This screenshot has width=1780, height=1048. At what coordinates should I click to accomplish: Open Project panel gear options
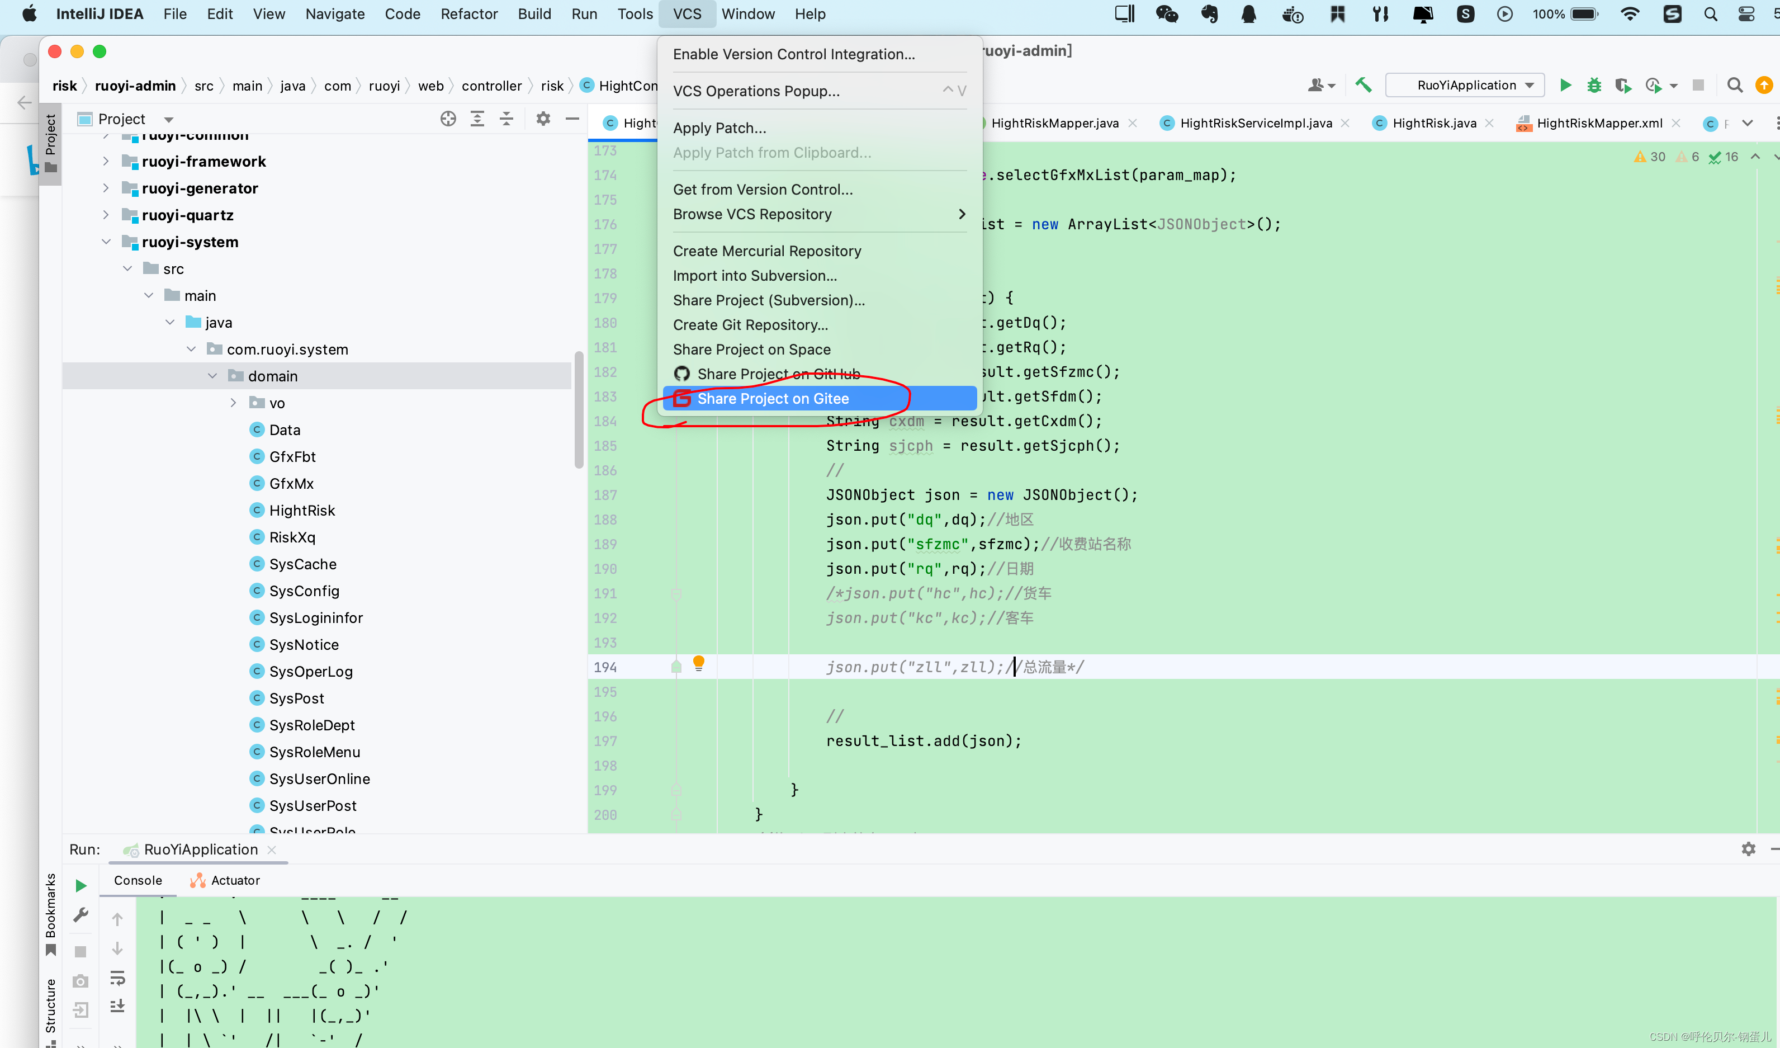(x=542, y=119)
